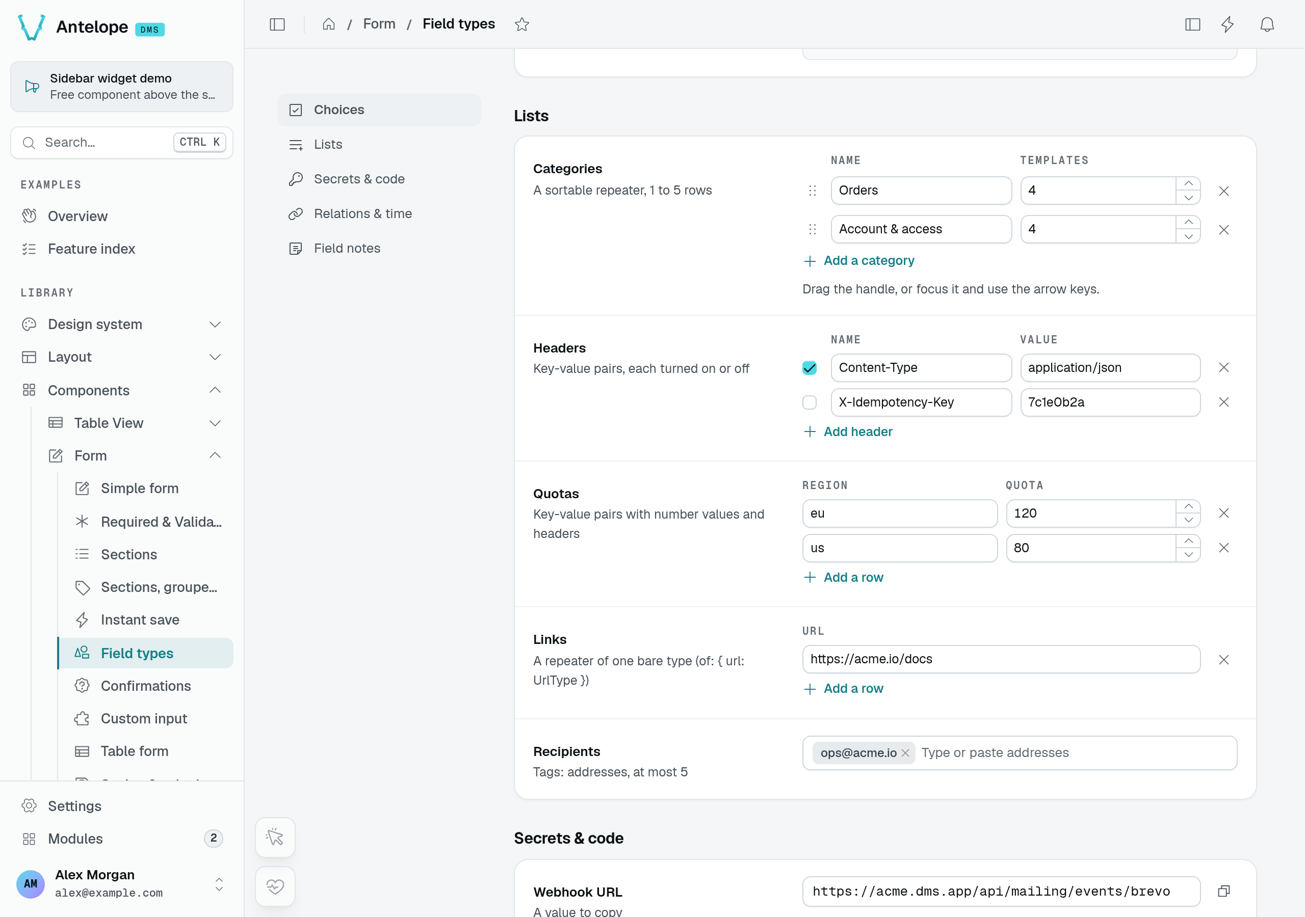Grab the drag handle for Orders row
The image size is (1305, 917).
(x=812, y=191)
